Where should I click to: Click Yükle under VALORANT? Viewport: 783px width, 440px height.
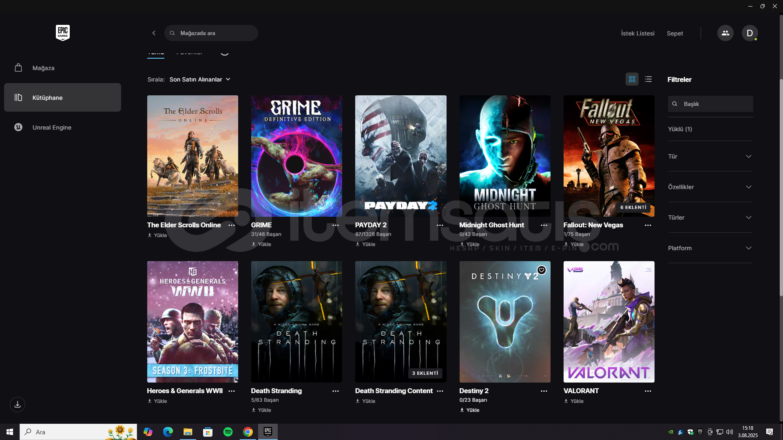point(574,401)
